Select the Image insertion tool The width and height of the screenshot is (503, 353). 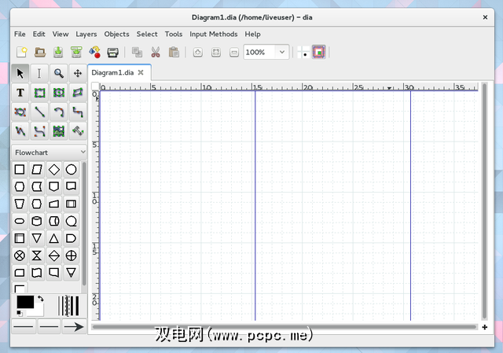point(58,131)
